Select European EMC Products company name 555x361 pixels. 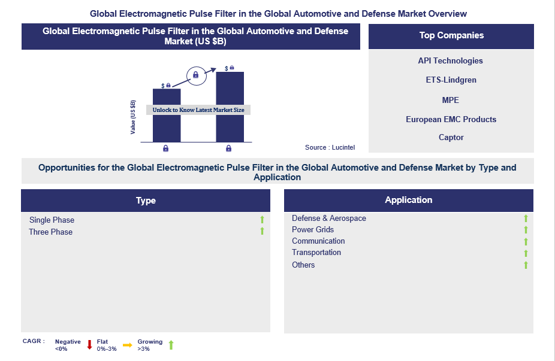click(451, 119)
